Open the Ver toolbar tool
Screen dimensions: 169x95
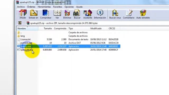pyautogui.click(x=57, y=13)
